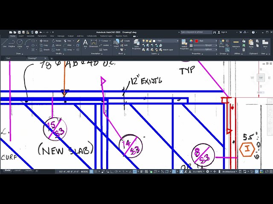Viewport: 273px width, 204px height.
Task: Click the Create block button
Action: click(x=125, y=41)
